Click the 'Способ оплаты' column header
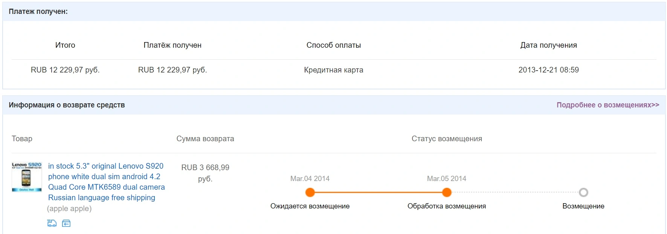The height and width of the screenshot is (234, 667). [334, 45]
